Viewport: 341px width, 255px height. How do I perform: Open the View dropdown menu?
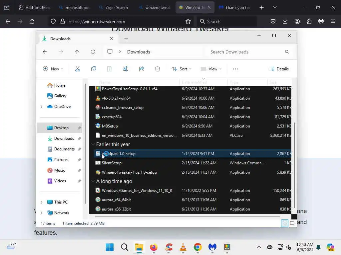coord(211,69)
